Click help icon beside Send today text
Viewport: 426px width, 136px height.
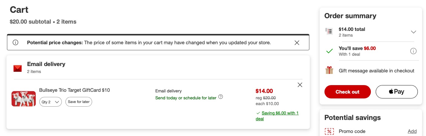[221, 97]
